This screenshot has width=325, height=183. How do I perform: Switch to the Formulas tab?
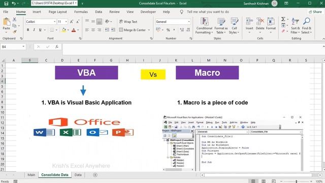[81, 12]
